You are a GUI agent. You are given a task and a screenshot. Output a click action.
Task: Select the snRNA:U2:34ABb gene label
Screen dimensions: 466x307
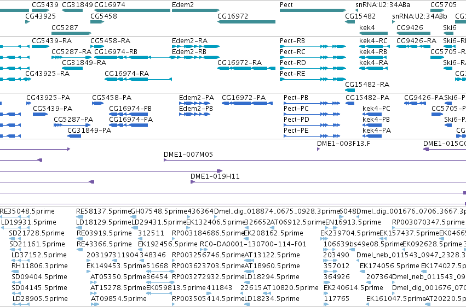tap(419, 16)
